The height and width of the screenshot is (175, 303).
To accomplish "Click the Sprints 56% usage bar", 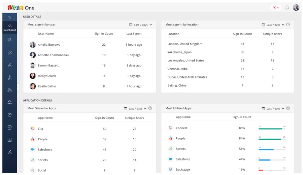I will tap(272, 149).
